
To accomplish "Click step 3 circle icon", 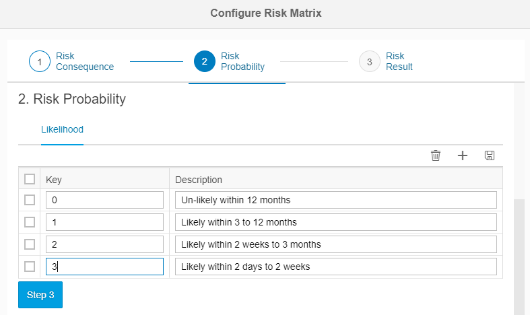I will (370, 62).
